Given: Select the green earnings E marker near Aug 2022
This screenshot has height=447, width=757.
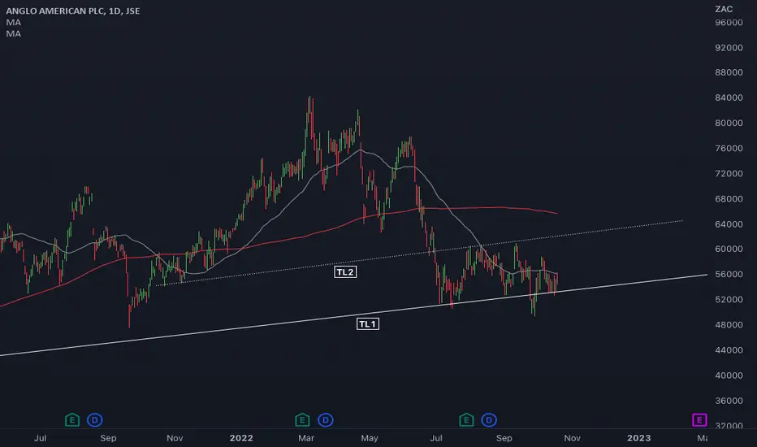Looking at the screenshot, I should (466, 420).
